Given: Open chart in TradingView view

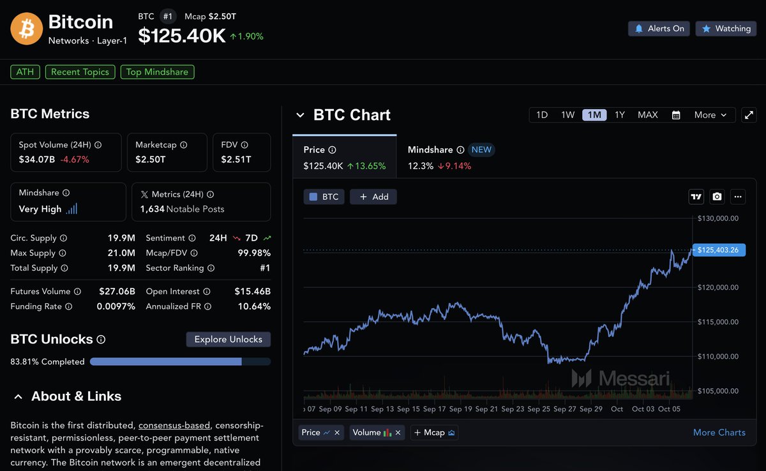Looking at the screenshot, I should click(x=696, y=197).
